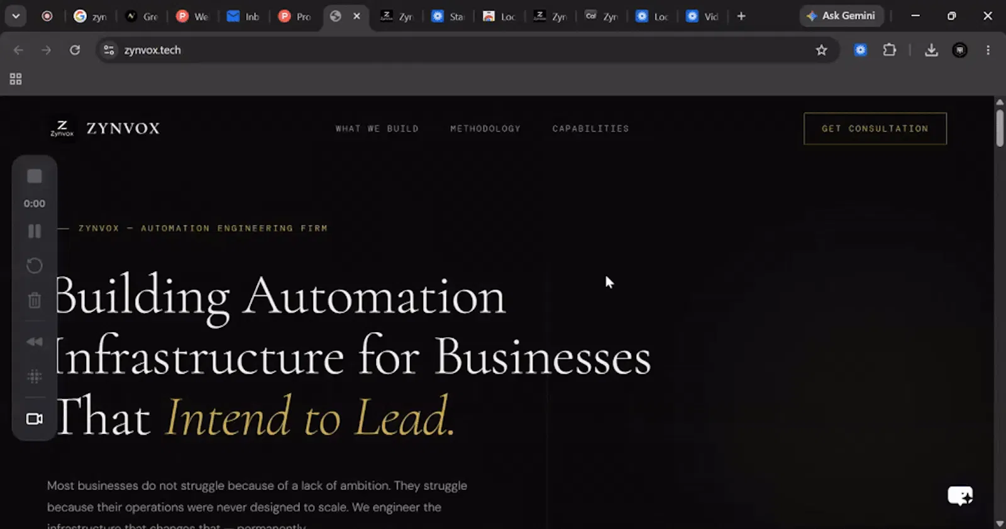Viewport: 1006px width, 529px height.
Task: Toggle the camera icon in recorder panel
Action: click(x=35, y=419)
